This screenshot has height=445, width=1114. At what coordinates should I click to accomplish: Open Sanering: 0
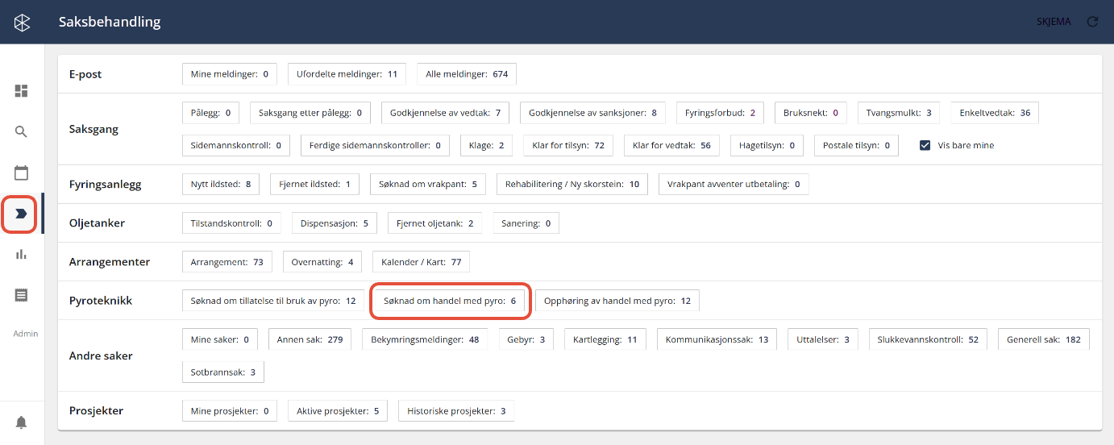point(526,222)
